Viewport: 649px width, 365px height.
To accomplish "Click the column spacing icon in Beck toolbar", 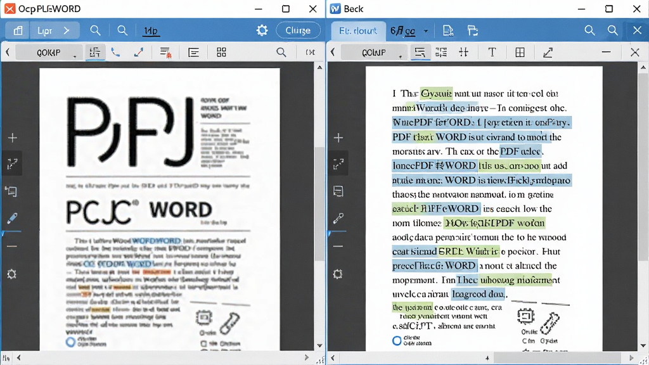I will 463,52.
